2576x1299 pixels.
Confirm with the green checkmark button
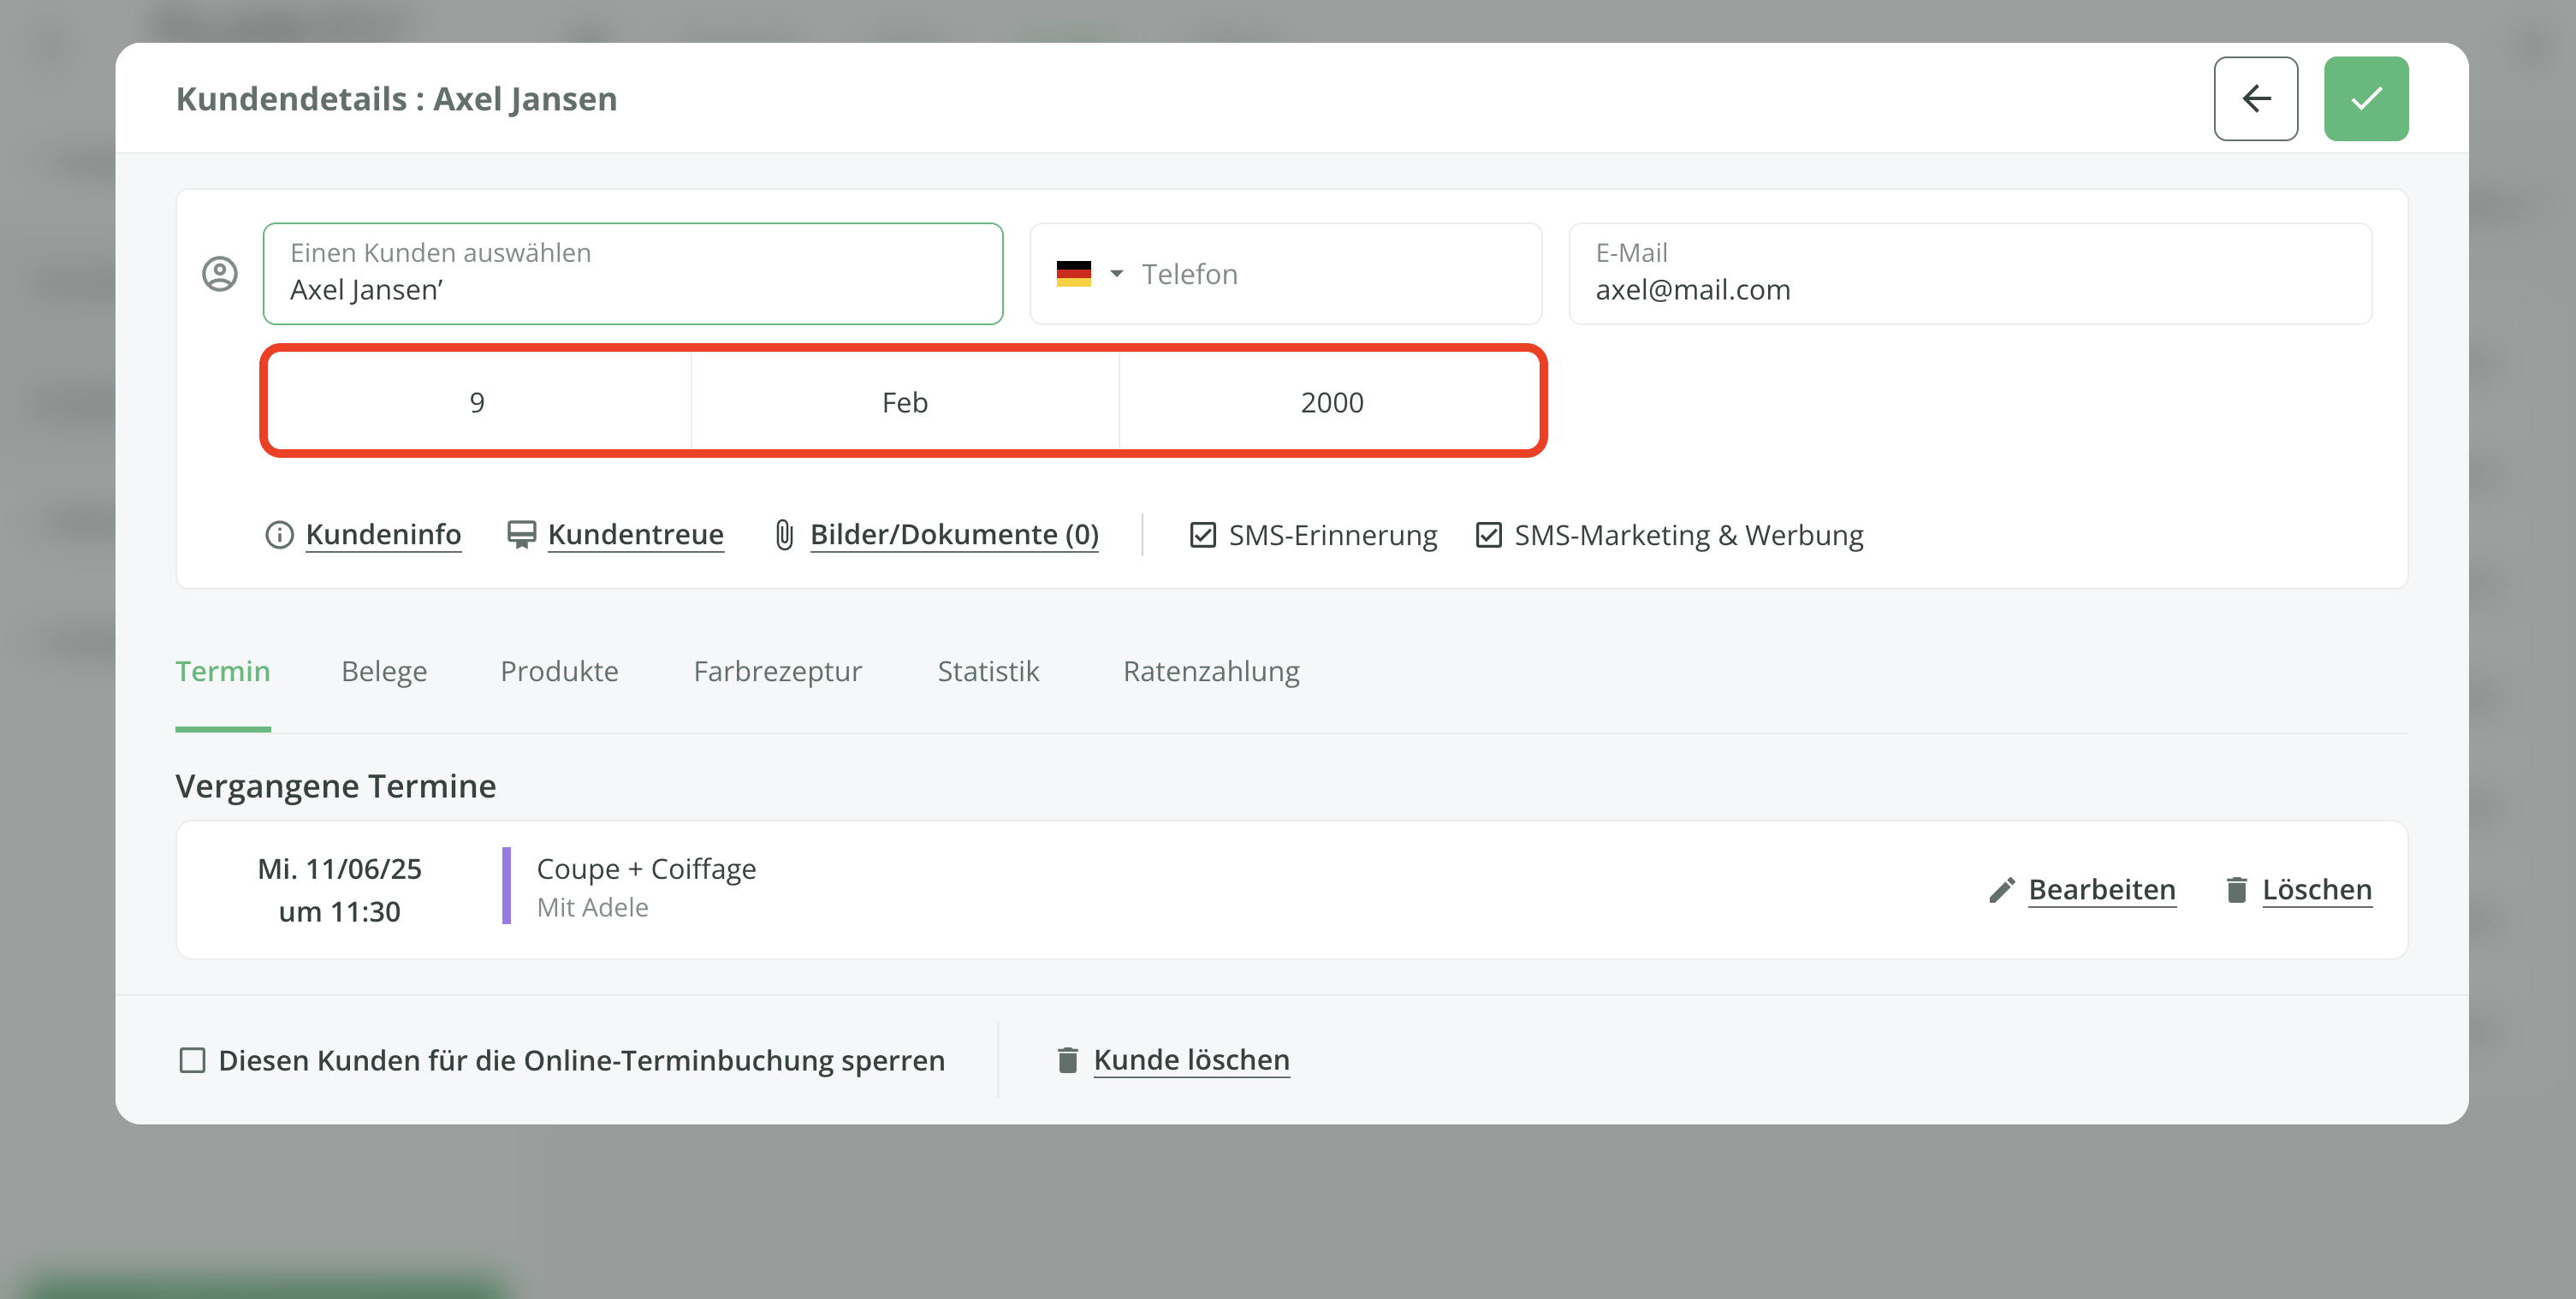coord(2365,98)
